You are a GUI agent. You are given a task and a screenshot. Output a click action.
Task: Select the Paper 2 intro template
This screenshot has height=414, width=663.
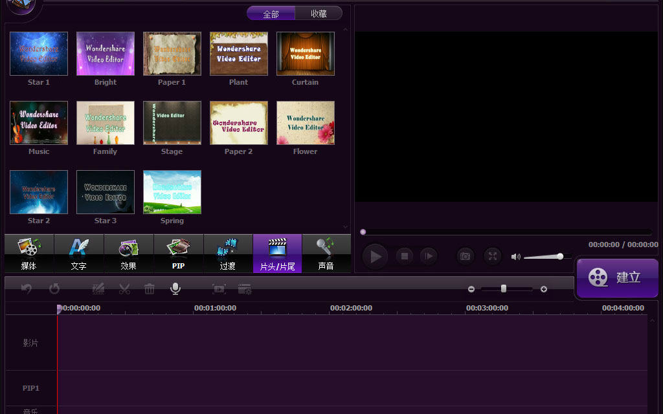(239, 123)
